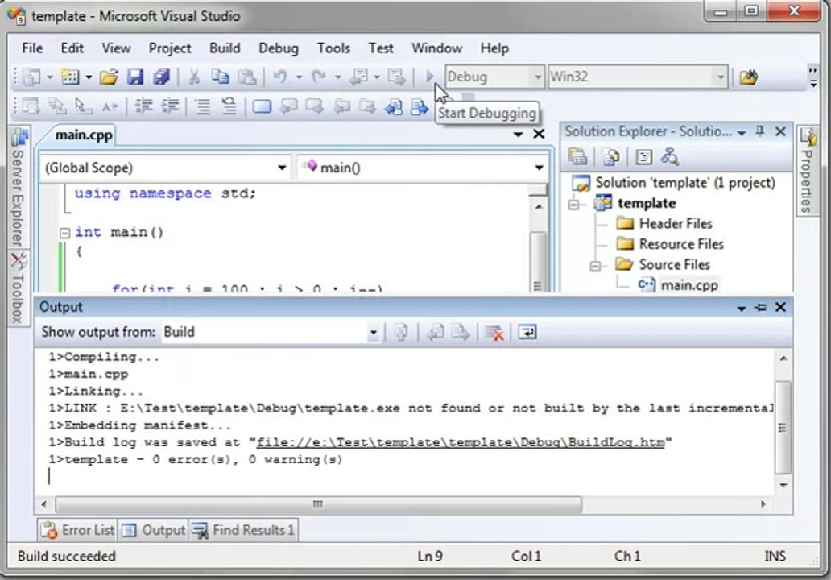Open the Debug solution configuration dropdown

pyautogui.click(x=537, y=77)
